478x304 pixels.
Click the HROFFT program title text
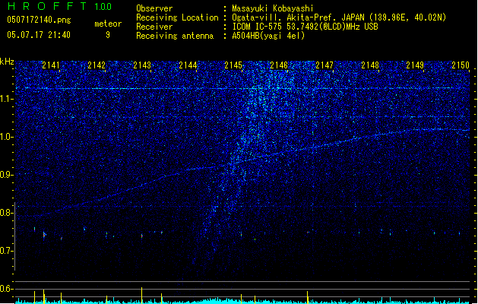pyautogui.click(x=46, y=6)
